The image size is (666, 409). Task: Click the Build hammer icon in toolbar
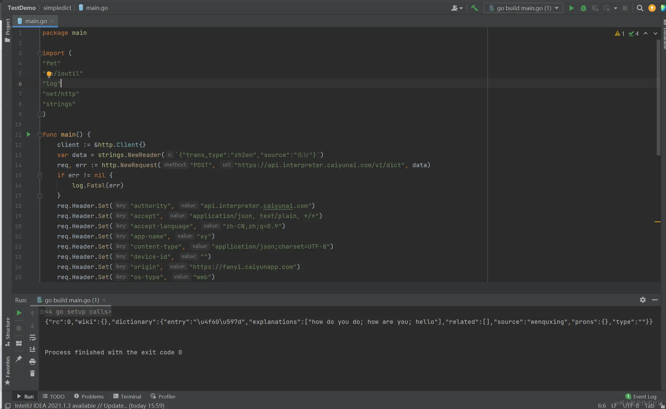474,8
